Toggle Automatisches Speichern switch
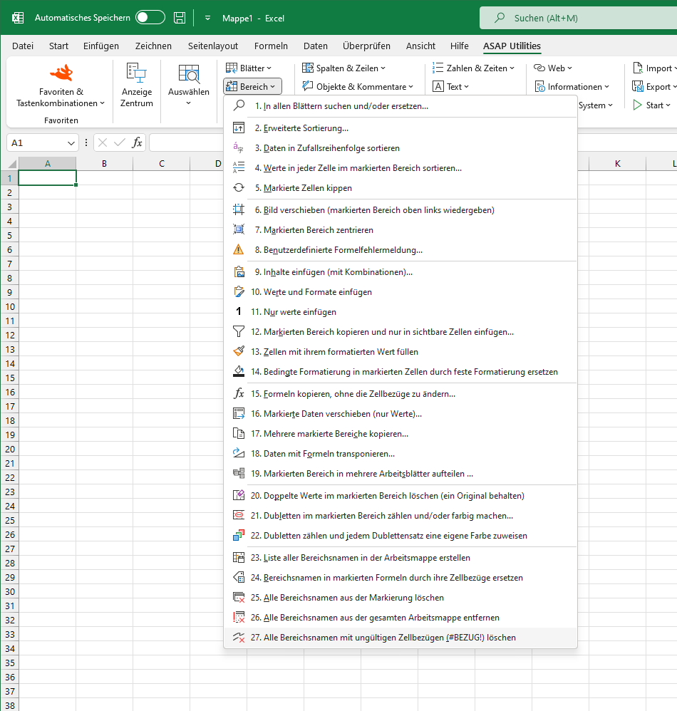677x711 pixels. [150, 18]
